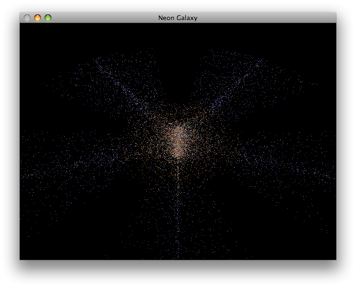The width and height of the screenshot is (356, 287).
Task: Click the Neon Galaxy window title
Action: point(178,18)
